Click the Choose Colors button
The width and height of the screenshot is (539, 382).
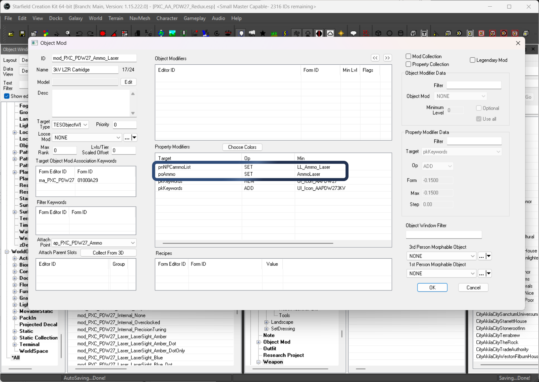click(242, 147)
